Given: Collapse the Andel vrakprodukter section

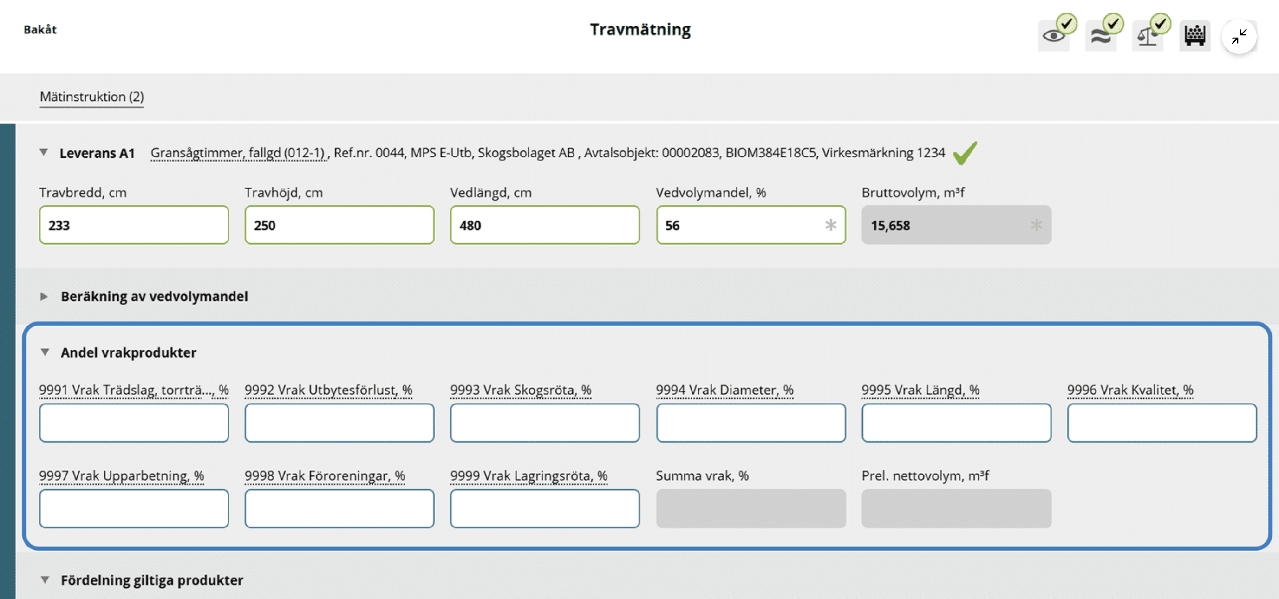Looking at the screenshot, I should tap(45, 352).
